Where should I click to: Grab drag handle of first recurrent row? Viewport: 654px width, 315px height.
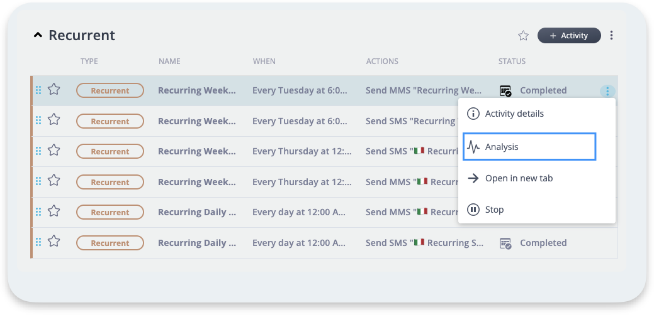(x=38, y=90)
